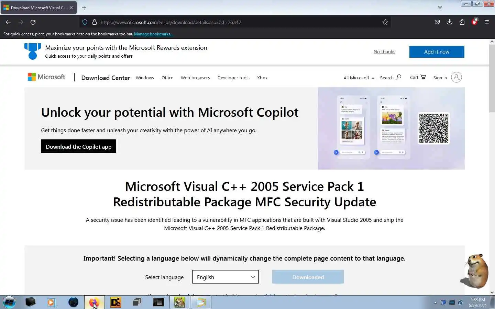Select the Download Microsoft Visual C++ tab
Image resolution: width=495 pixels, height=309 pixels.
tap(38, 8)
